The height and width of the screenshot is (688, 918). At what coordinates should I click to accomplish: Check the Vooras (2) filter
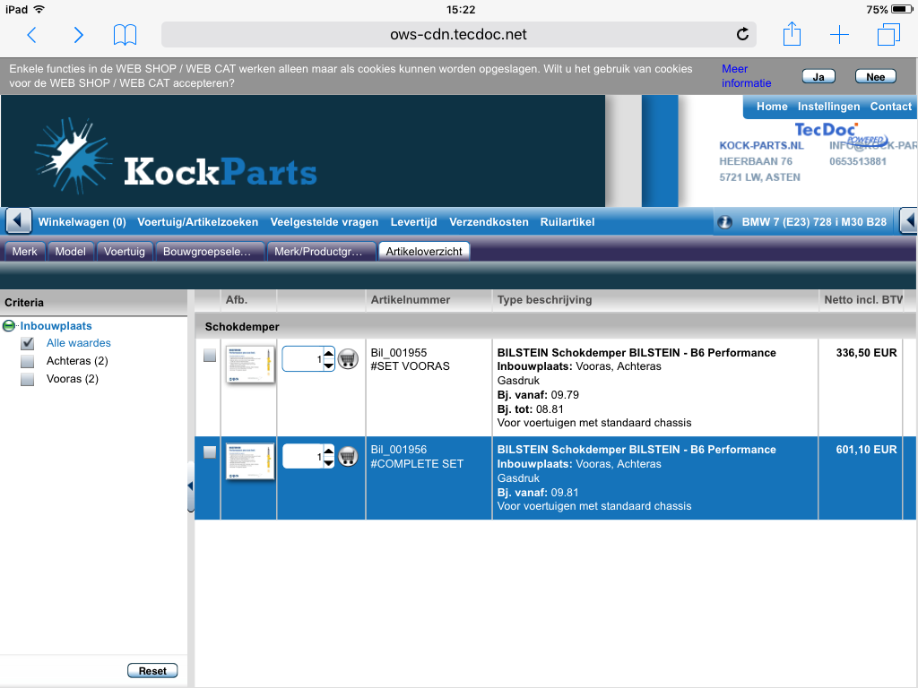[x=28, y=380]
